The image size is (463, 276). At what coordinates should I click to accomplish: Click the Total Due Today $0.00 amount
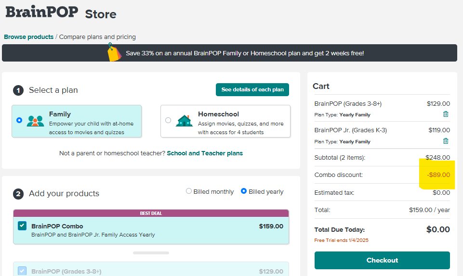(438, 229)
